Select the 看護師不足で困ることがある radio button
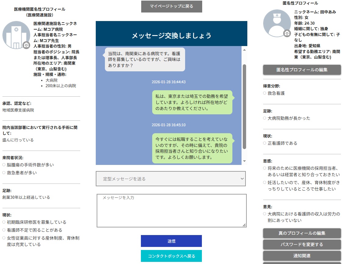 tap(3, 230)
